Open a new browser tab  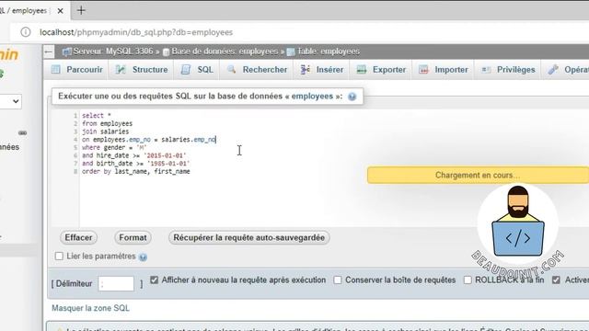[81, 10]
